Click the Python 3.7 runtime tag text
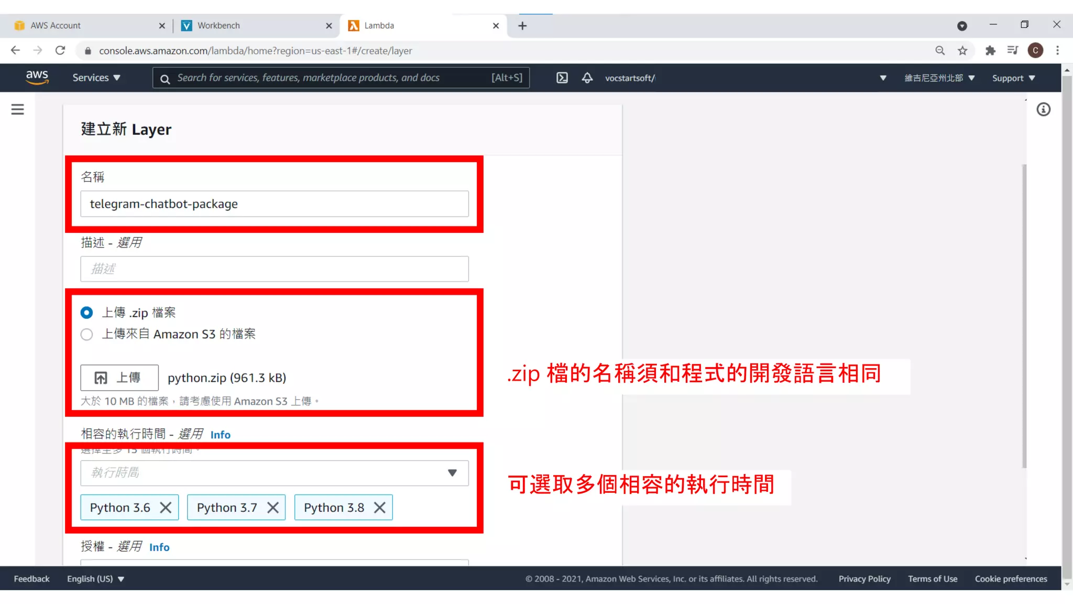 pyautogui.click(x=227, y=508)
